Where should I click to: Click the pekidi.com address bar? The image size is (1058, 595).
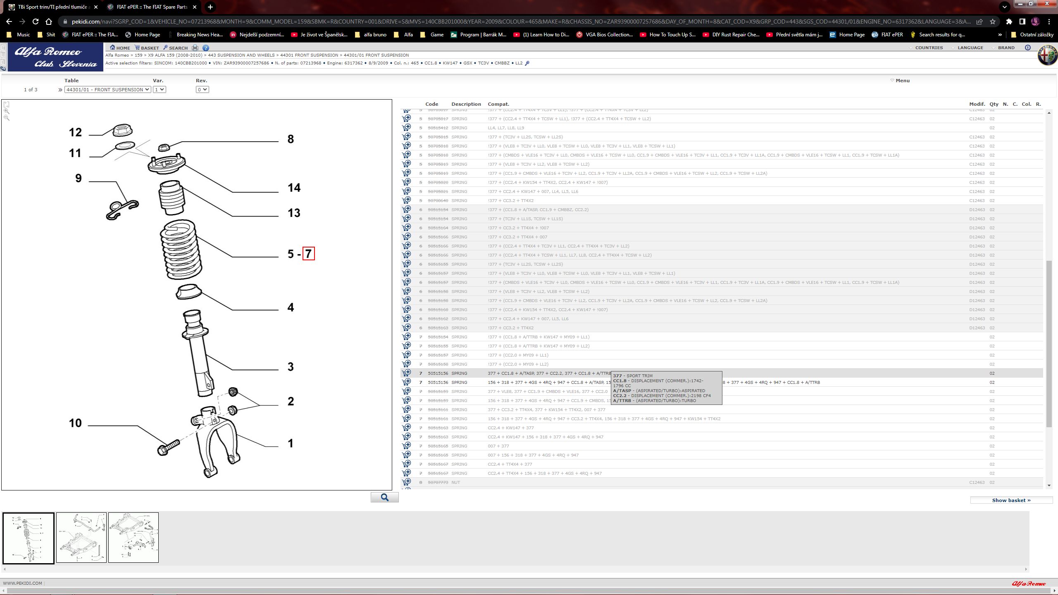[521, 21]
